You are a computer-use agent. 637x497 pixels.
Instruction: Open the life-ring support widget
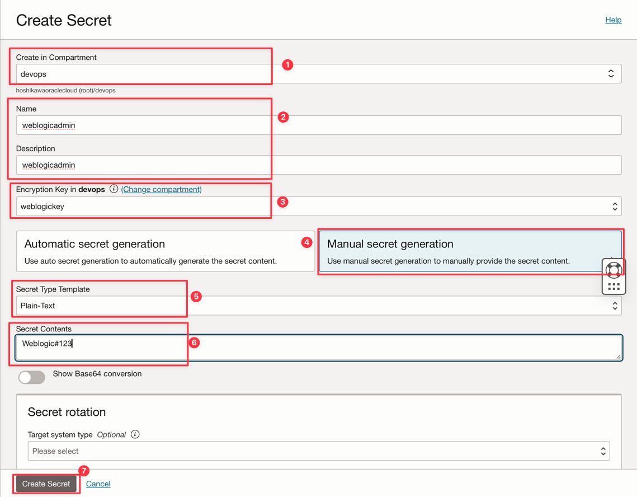[x=614, y=270]
